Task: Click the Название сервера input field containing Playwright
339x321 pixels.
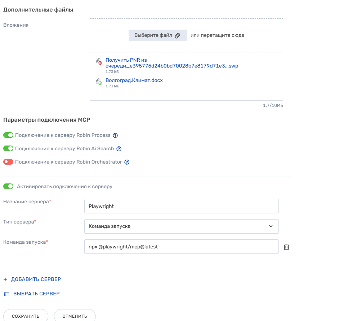Action: 181,206
